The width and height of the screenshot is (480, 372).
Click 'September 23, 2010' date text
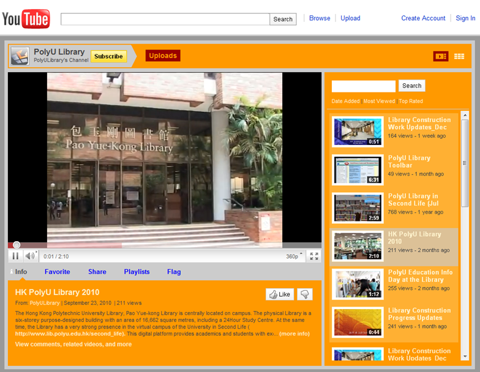(88, 303)
